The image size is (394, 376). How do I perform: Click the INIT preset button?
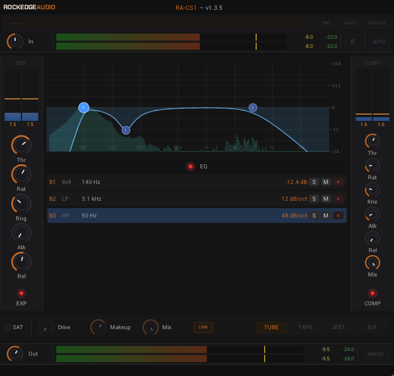(326, 23)
